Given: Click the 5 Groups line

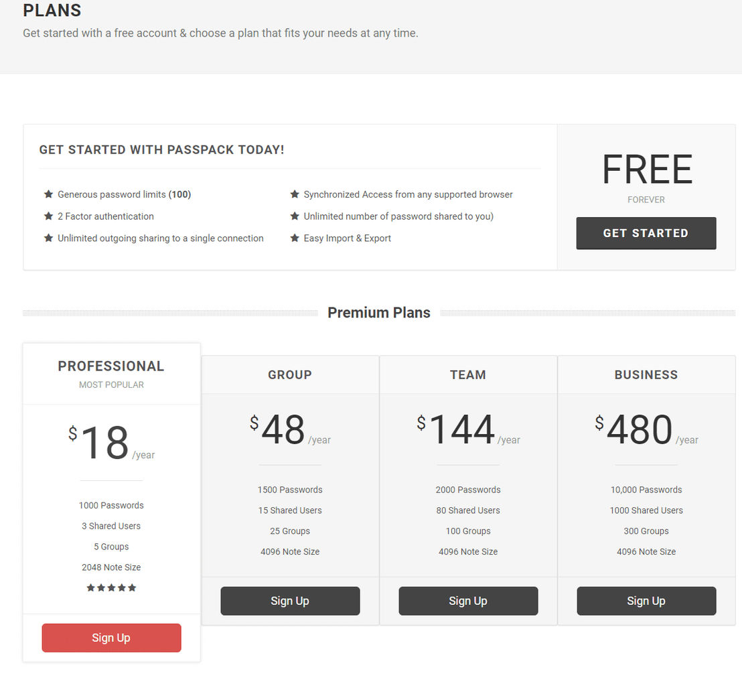Looking at the screenshot, I should 111,547.
